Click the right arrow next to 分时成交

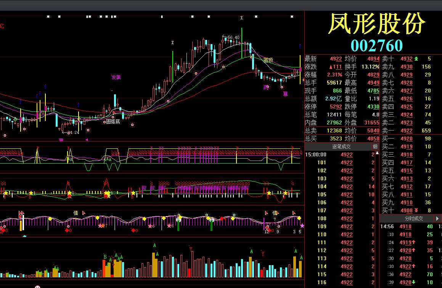[x=437, y=218]
